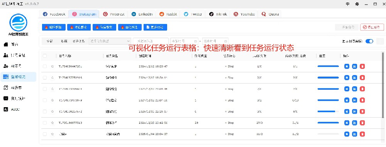Screen dimensions: 386x147
Task: Click the 自动关注 blue button
Action: (x=130, y=27)
